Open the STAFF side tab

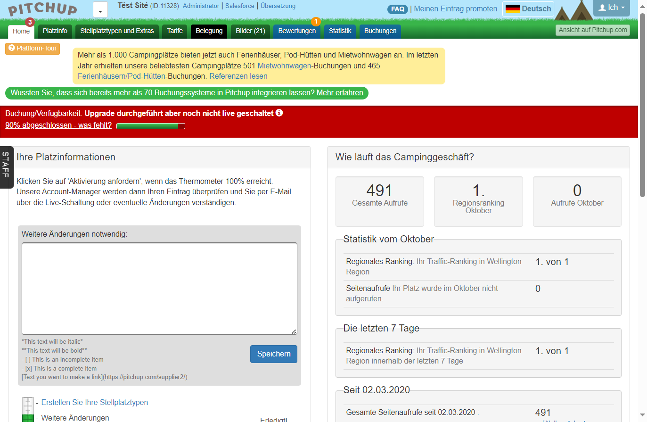[x=6, y=167]
